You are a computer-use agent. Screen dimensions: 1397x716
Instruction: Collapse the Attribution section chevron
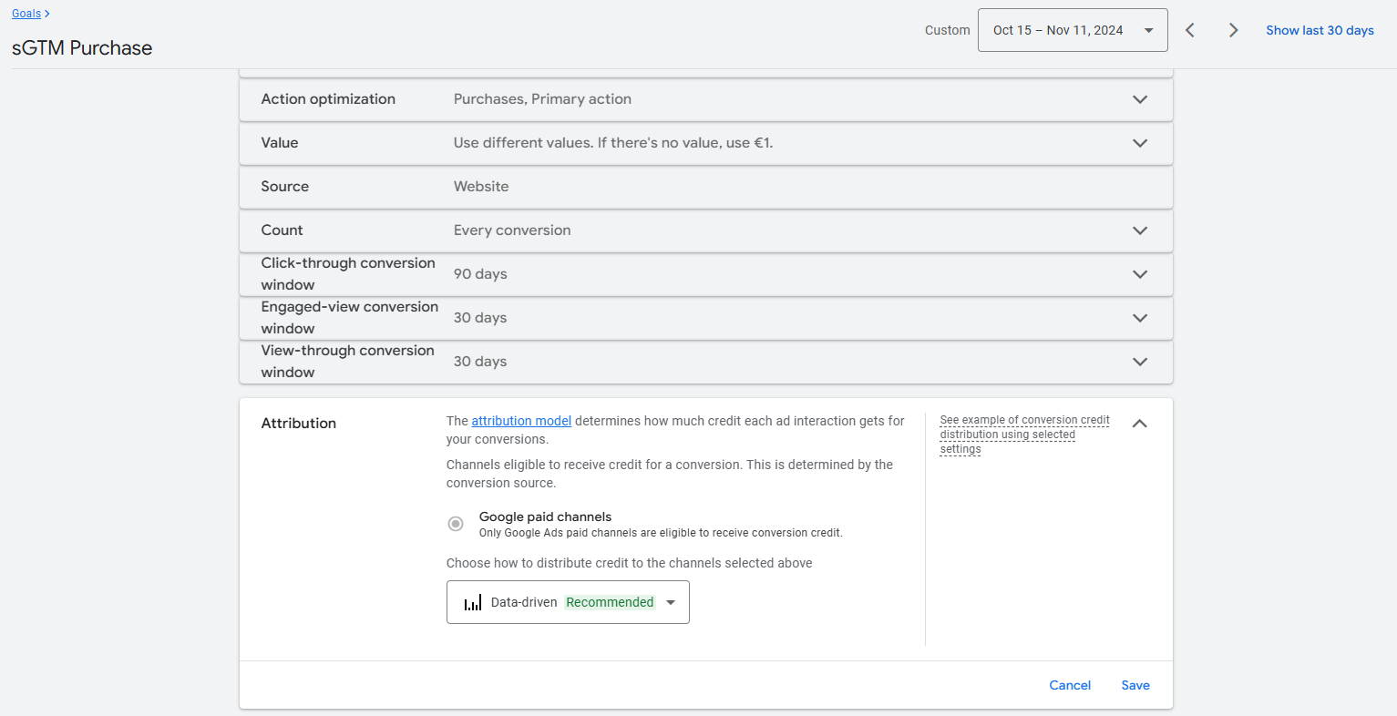1139,424
